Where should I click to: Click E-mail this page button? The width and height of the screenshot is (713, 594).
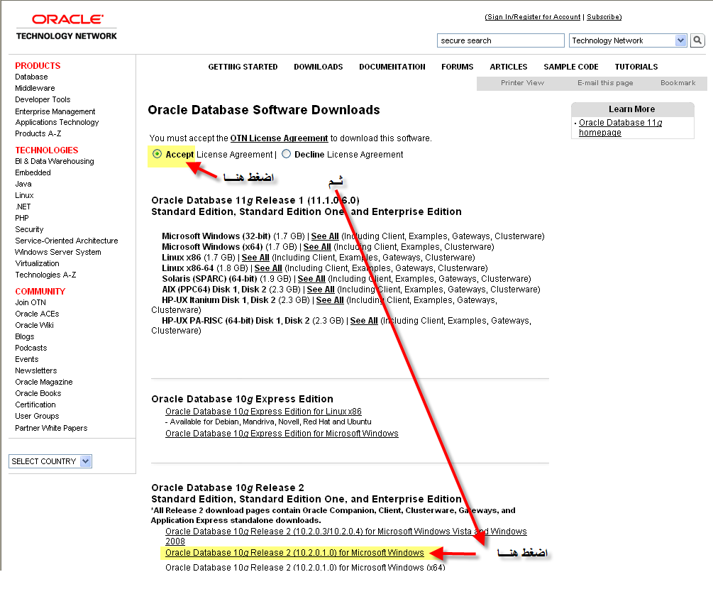(604, 83)
